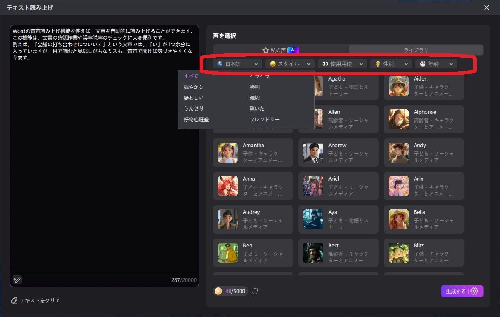Screen dimensions: 500x317
Task: Switch to the ライブラリ tab
Action: 415,50
